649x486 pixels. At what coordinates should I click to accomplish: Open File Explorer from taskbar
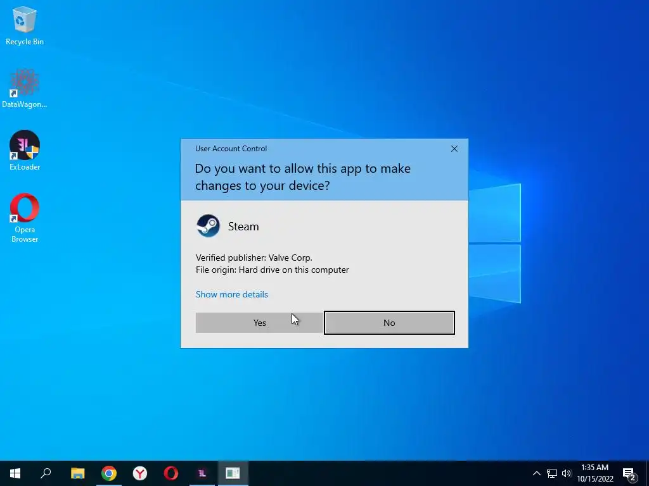77,473
